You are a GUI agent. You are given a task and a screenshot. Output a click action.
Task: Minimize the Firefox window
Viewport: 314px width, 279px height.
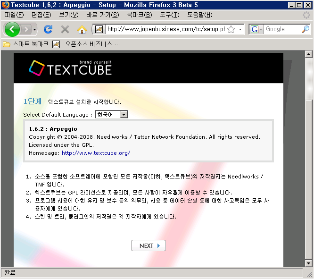[291, 5]
